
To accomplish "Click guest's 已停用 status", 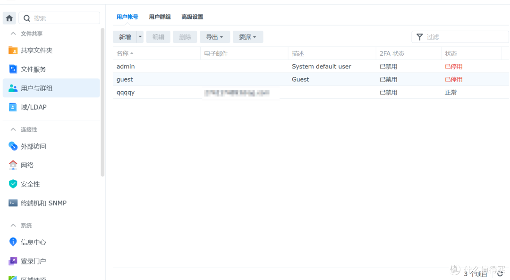I will [454, 79].
